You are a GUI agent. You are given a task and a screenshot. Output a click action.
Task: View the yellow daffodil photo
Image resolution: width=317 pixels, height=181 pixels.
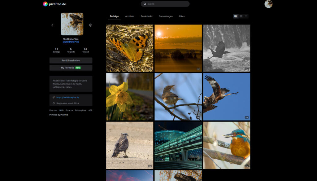point(130,97)
